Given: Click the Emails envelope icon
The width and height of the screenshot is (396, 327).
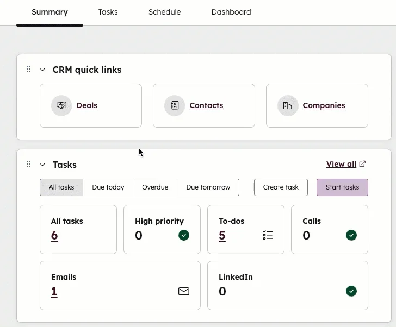Looking at the screenshot, I should pyautogui.click(x=184, y=291).
